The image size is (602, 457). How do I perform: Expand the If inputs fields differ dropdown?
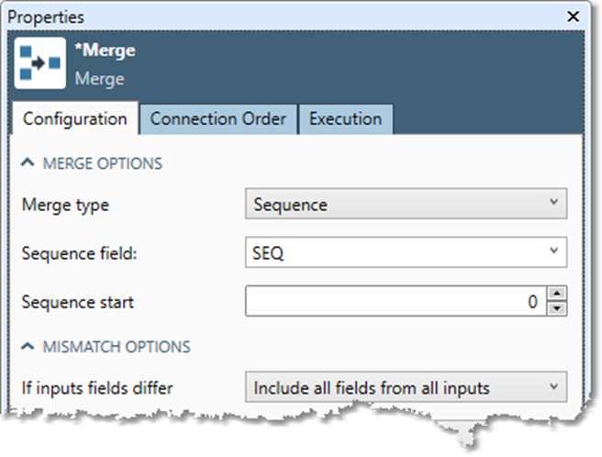coord(406,387)
